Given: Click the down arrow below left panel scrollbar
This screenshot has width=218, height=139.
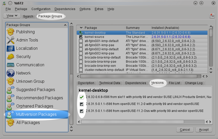Looking at the screenshot, I should coord(72,130).
